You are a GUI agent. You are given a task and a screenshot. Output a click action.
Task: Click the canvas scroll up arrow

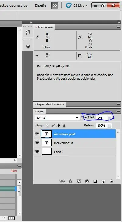click(20, 29)
